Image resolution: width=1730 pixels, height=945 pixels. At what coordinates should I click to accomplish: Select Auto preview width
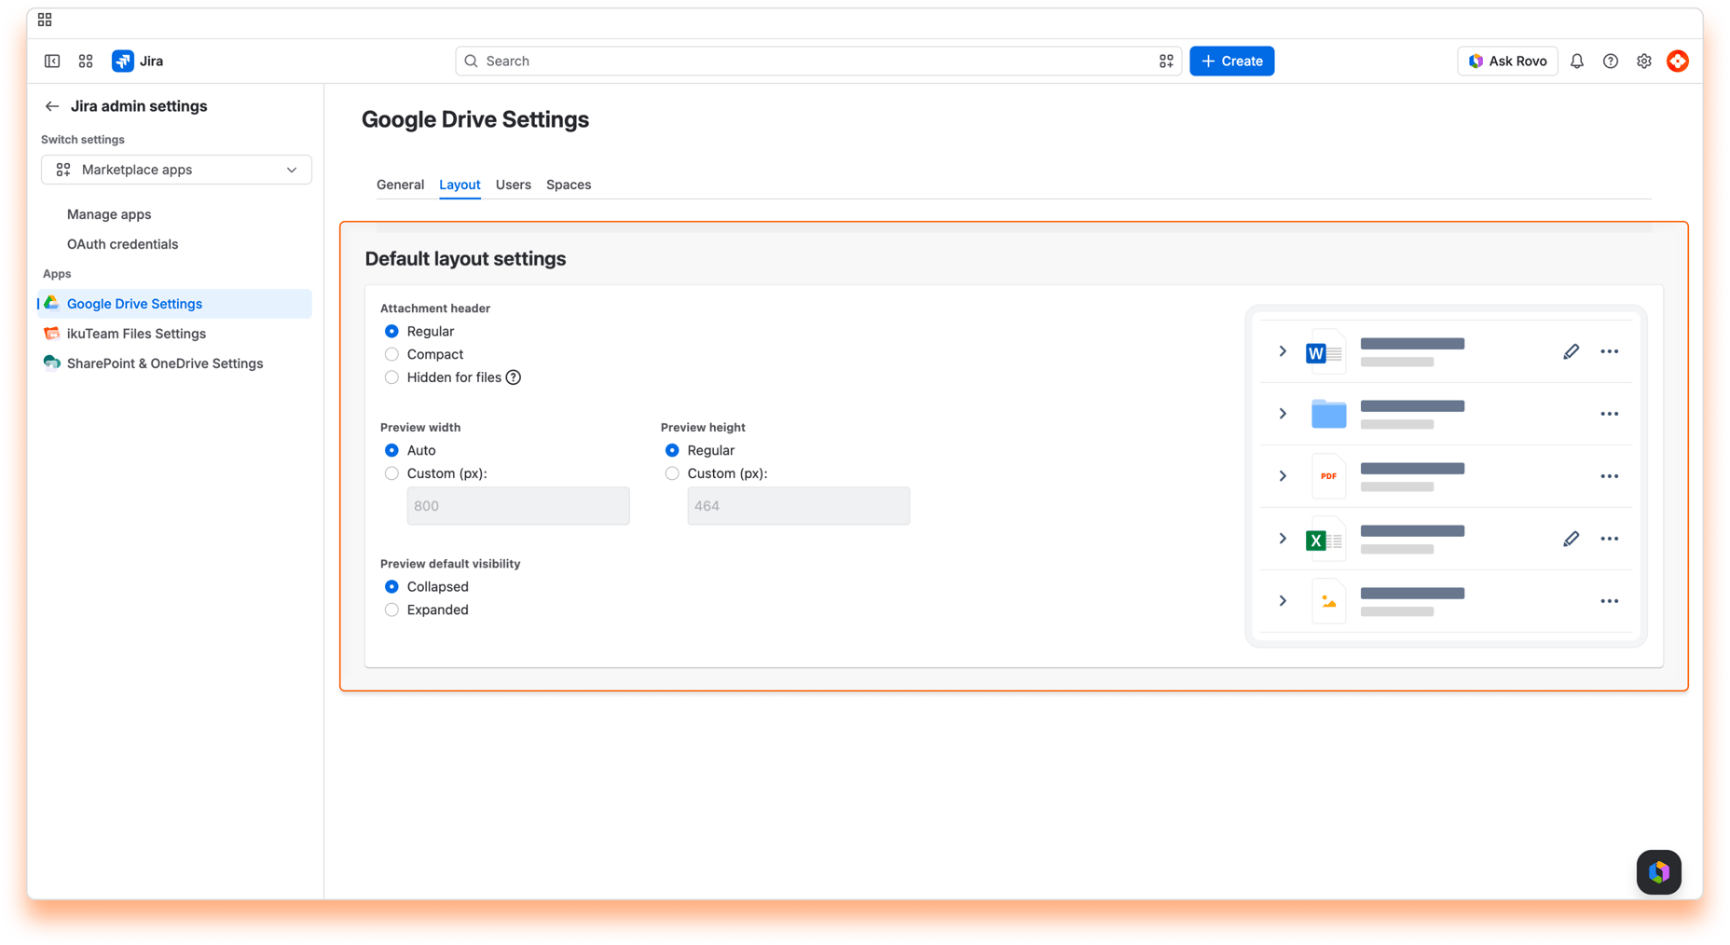pos(391,450)
